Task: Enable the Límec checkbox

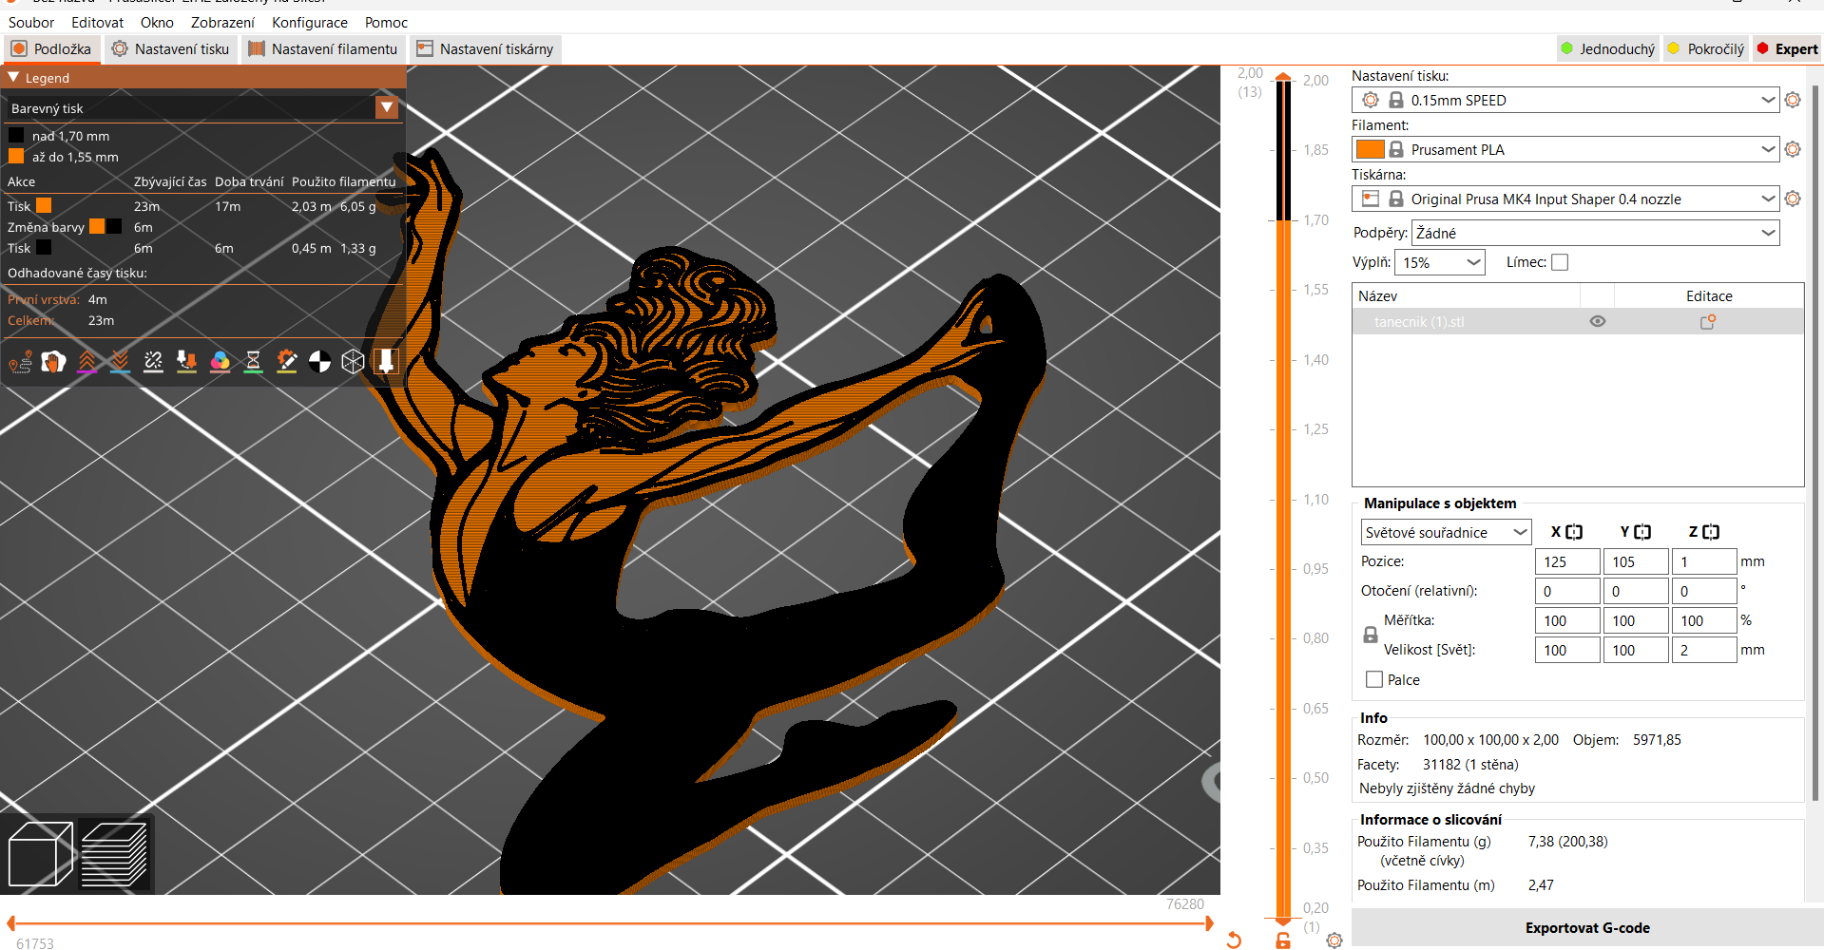Action: point(1560,262)
